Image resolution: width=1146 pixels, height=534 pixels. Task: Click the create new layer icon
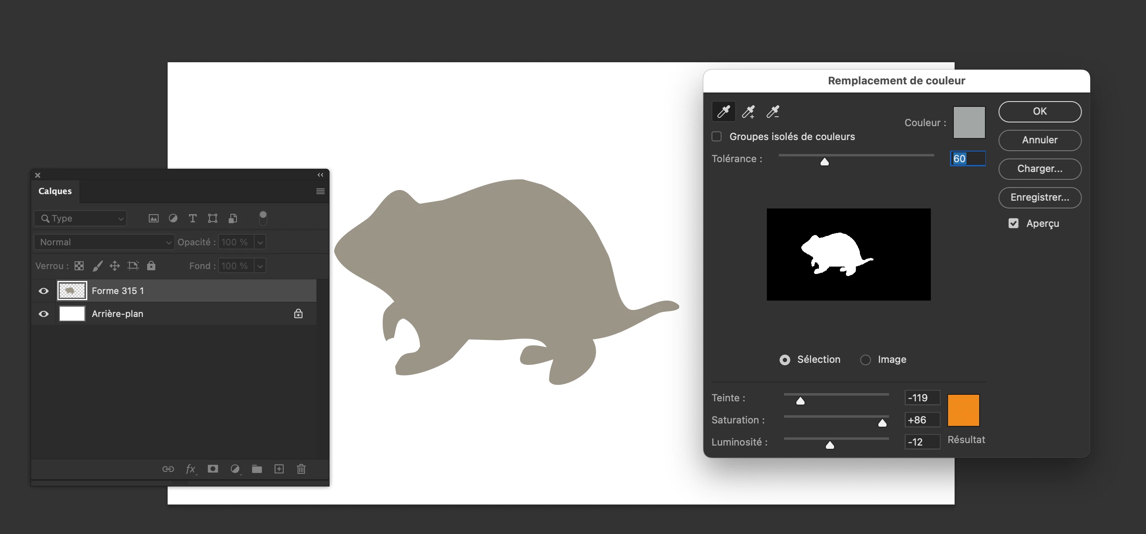click(279, 469)
